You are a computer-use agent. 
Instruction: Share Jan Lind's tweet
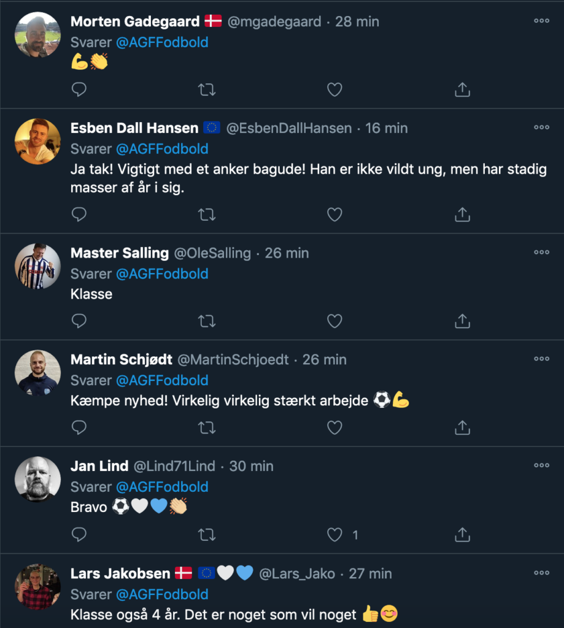[x=462, y=535]
